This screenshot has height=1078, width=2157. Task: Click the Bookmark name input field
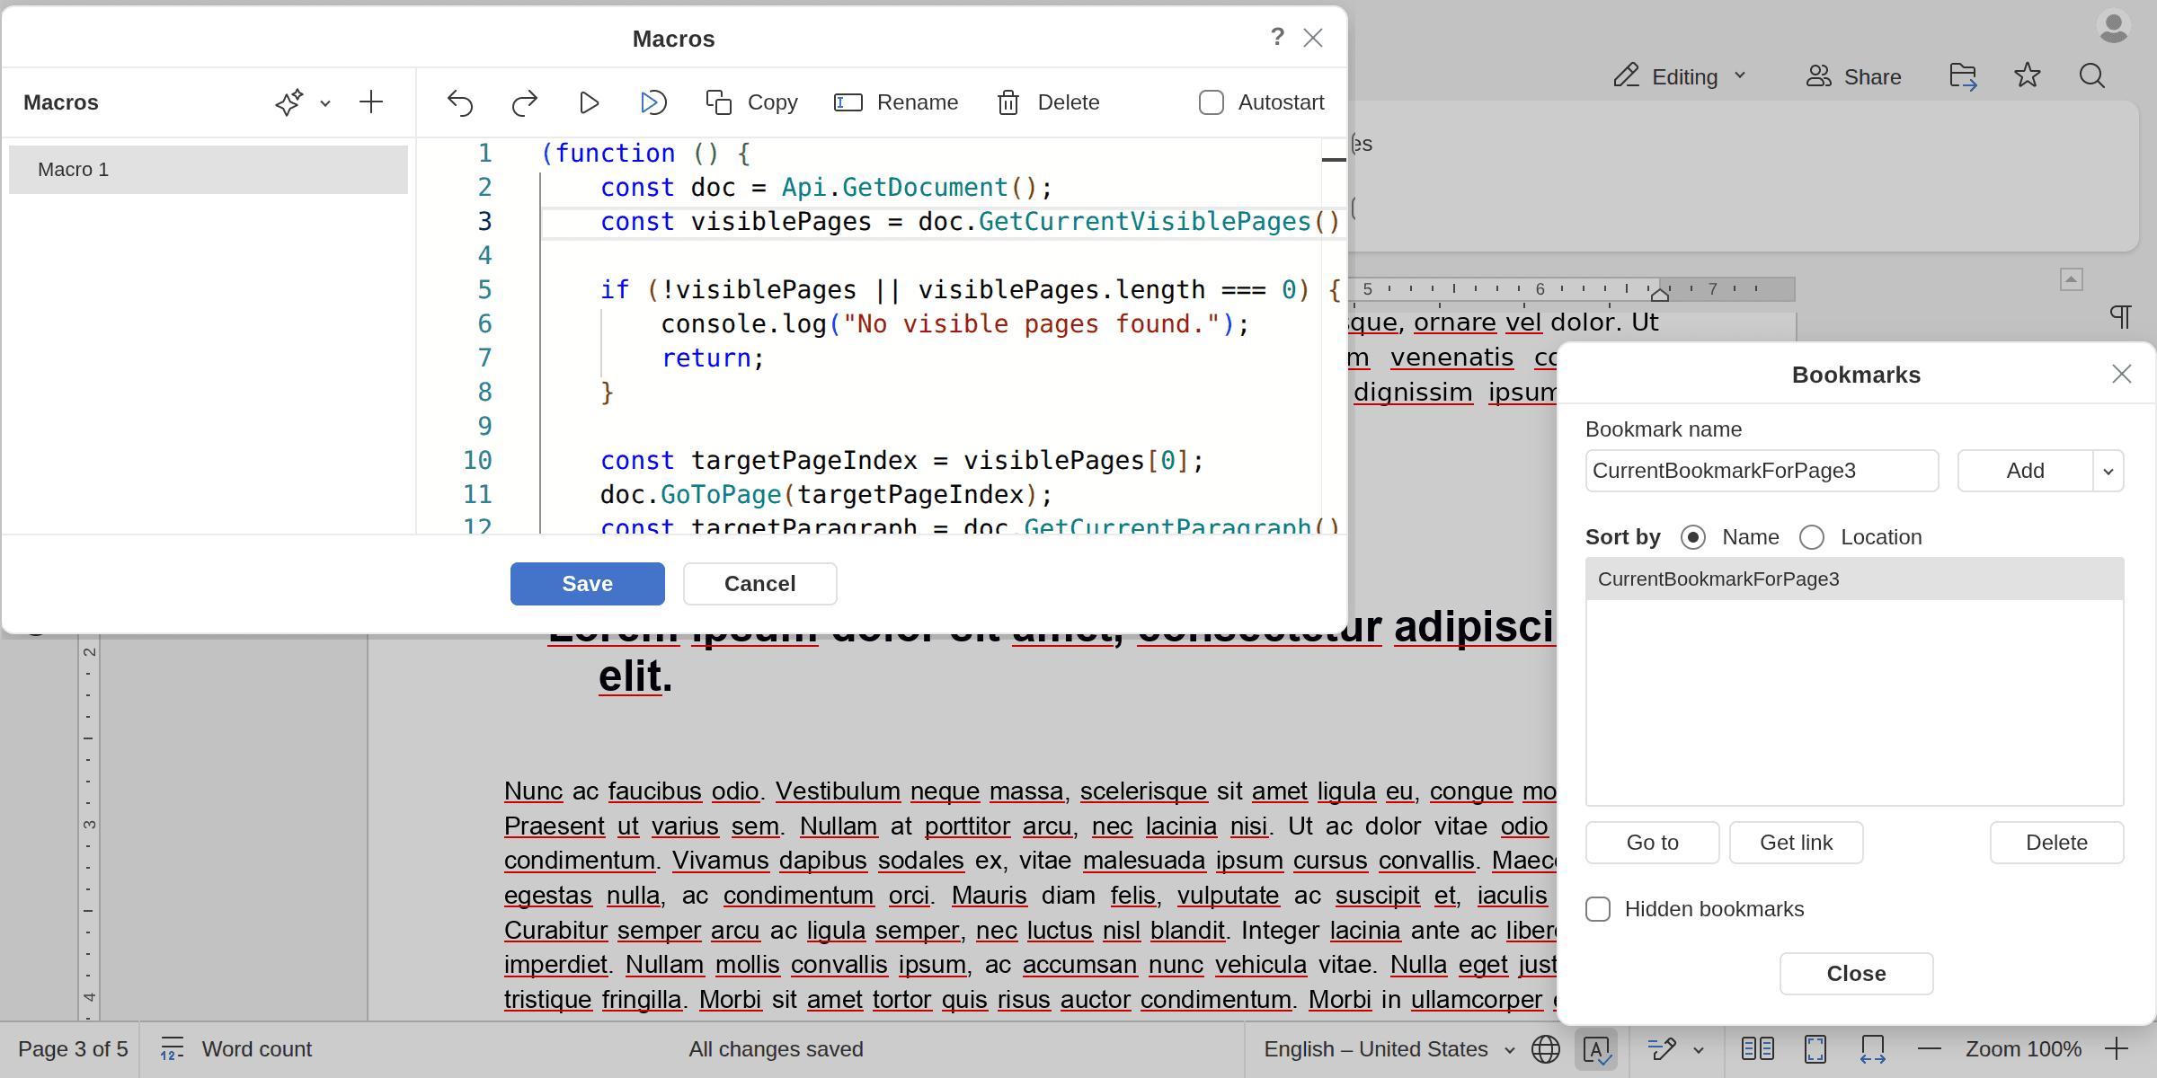click(x=1762, y=471)
